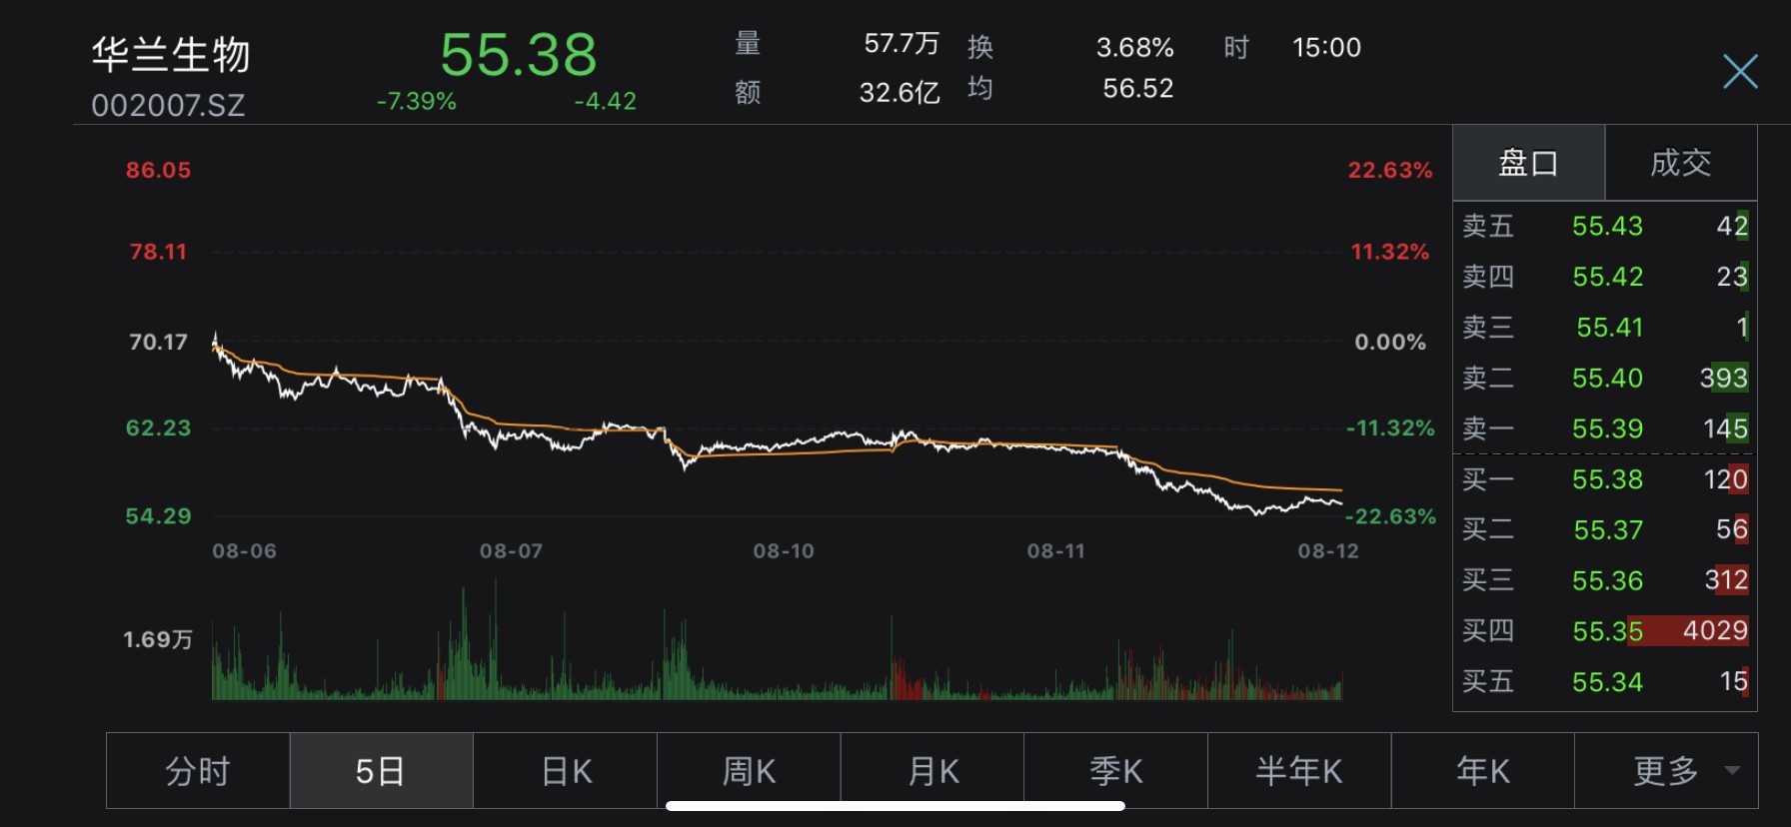1791x827 pixels.
Task: Select the 买四 row with 4029 volume
Action: [1605, 631]
